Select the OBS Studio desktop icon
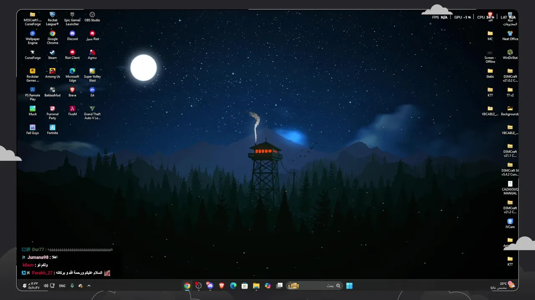535x300 pixels. 92,17
